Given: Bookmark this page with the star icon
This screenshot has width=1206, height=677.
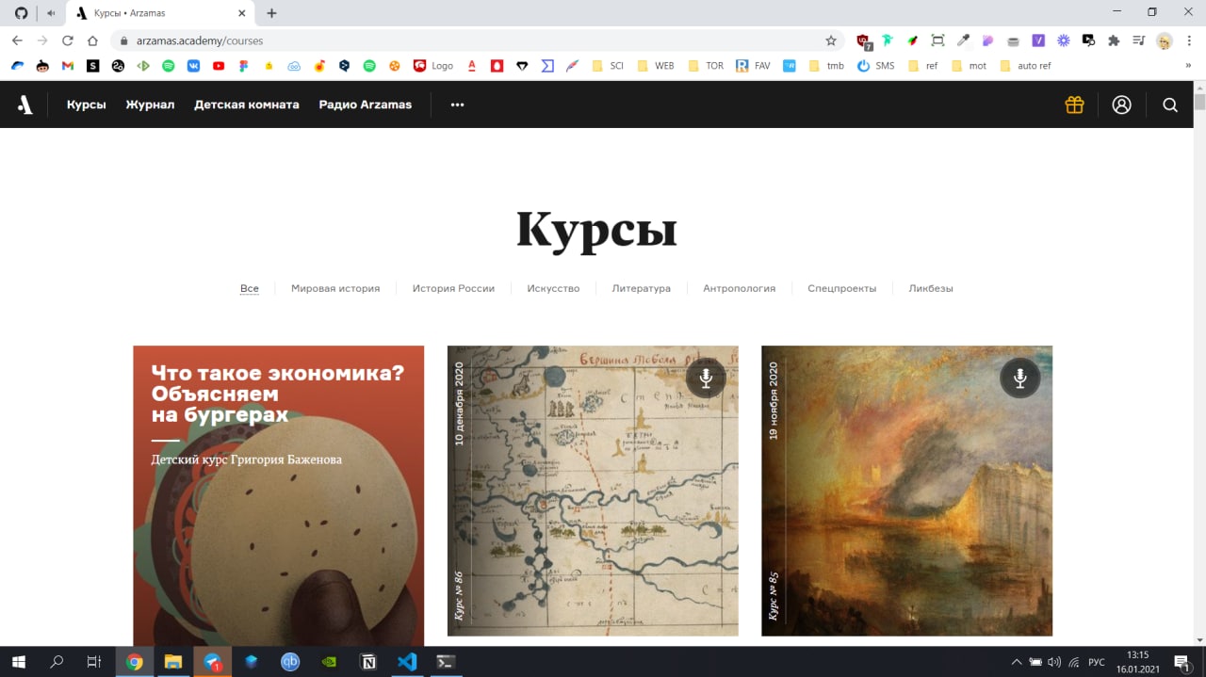Looking at the screenshot, I should click(x=831, y=40).
